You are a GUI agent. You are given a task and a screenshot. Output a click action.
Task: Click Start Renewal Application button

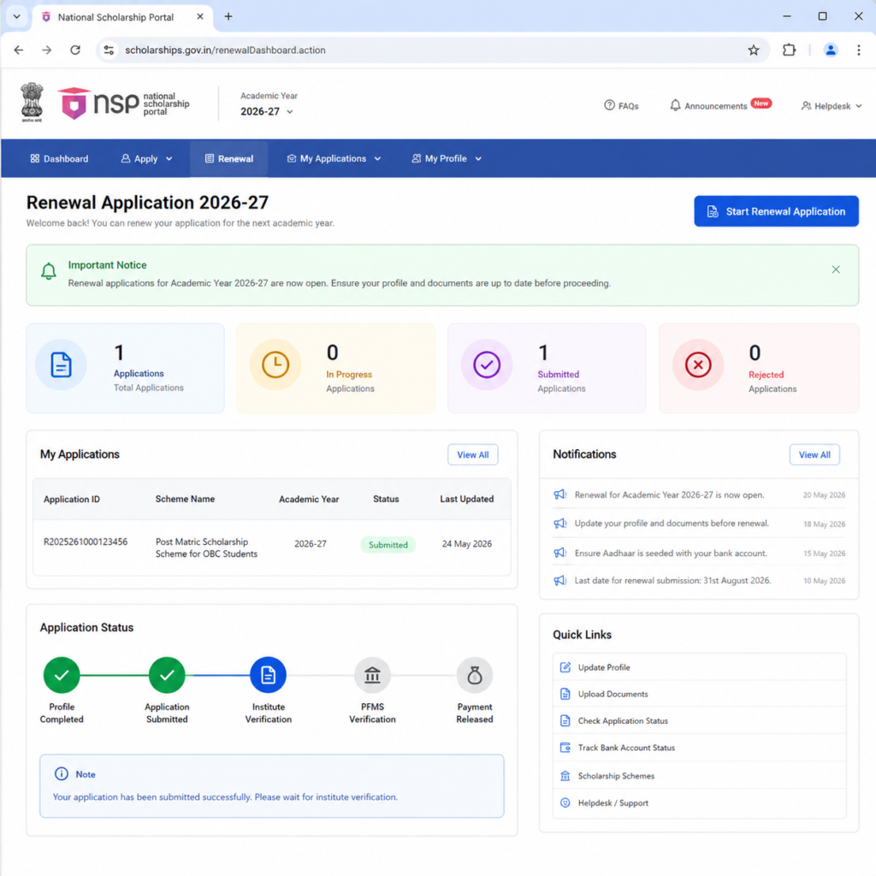(x=776, y=211)
